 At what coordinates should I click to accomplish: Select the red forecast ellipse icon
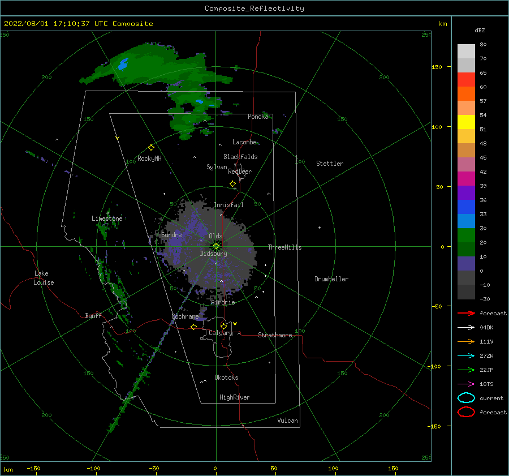tap(466, 412)
